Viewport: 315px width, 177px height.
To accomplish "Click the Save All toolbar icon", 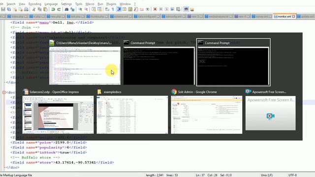I will (x=9, y=9).
